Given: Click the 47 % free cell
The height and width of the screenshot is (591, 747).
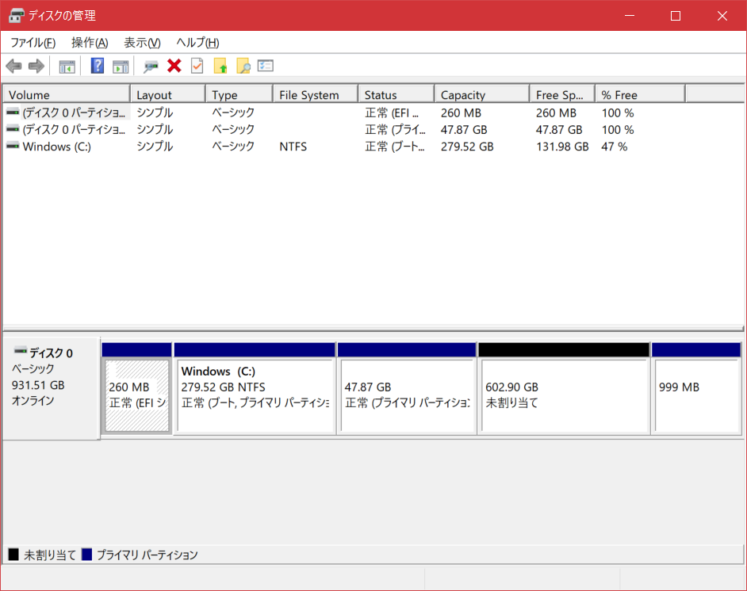Looking at the screenshot, I should click(x=614, y=147).
